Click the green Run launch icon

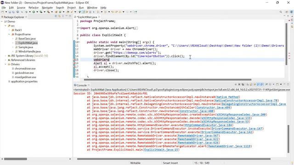coord(34,12)
